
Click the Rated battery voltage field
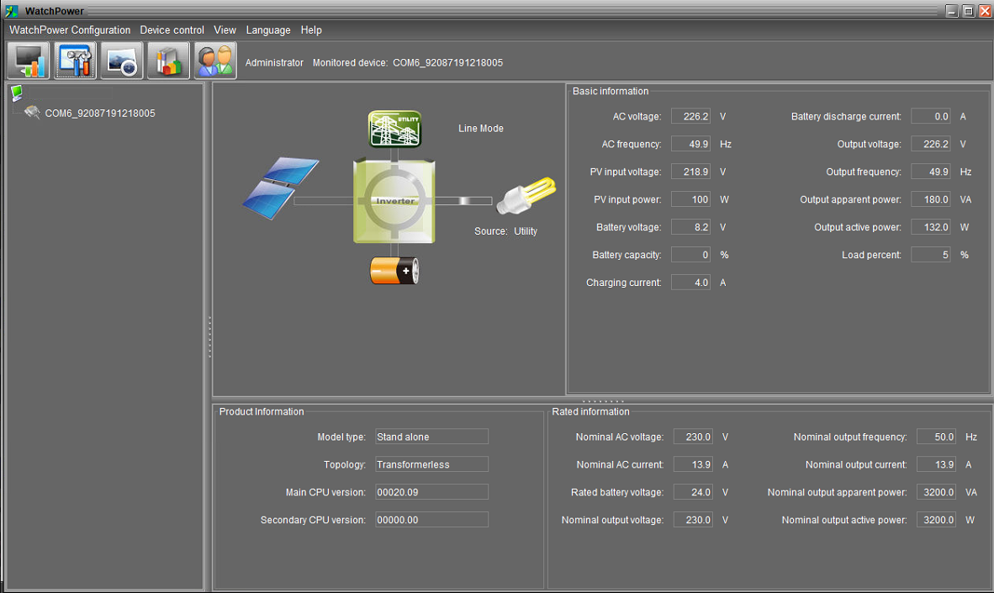(693, 492)
